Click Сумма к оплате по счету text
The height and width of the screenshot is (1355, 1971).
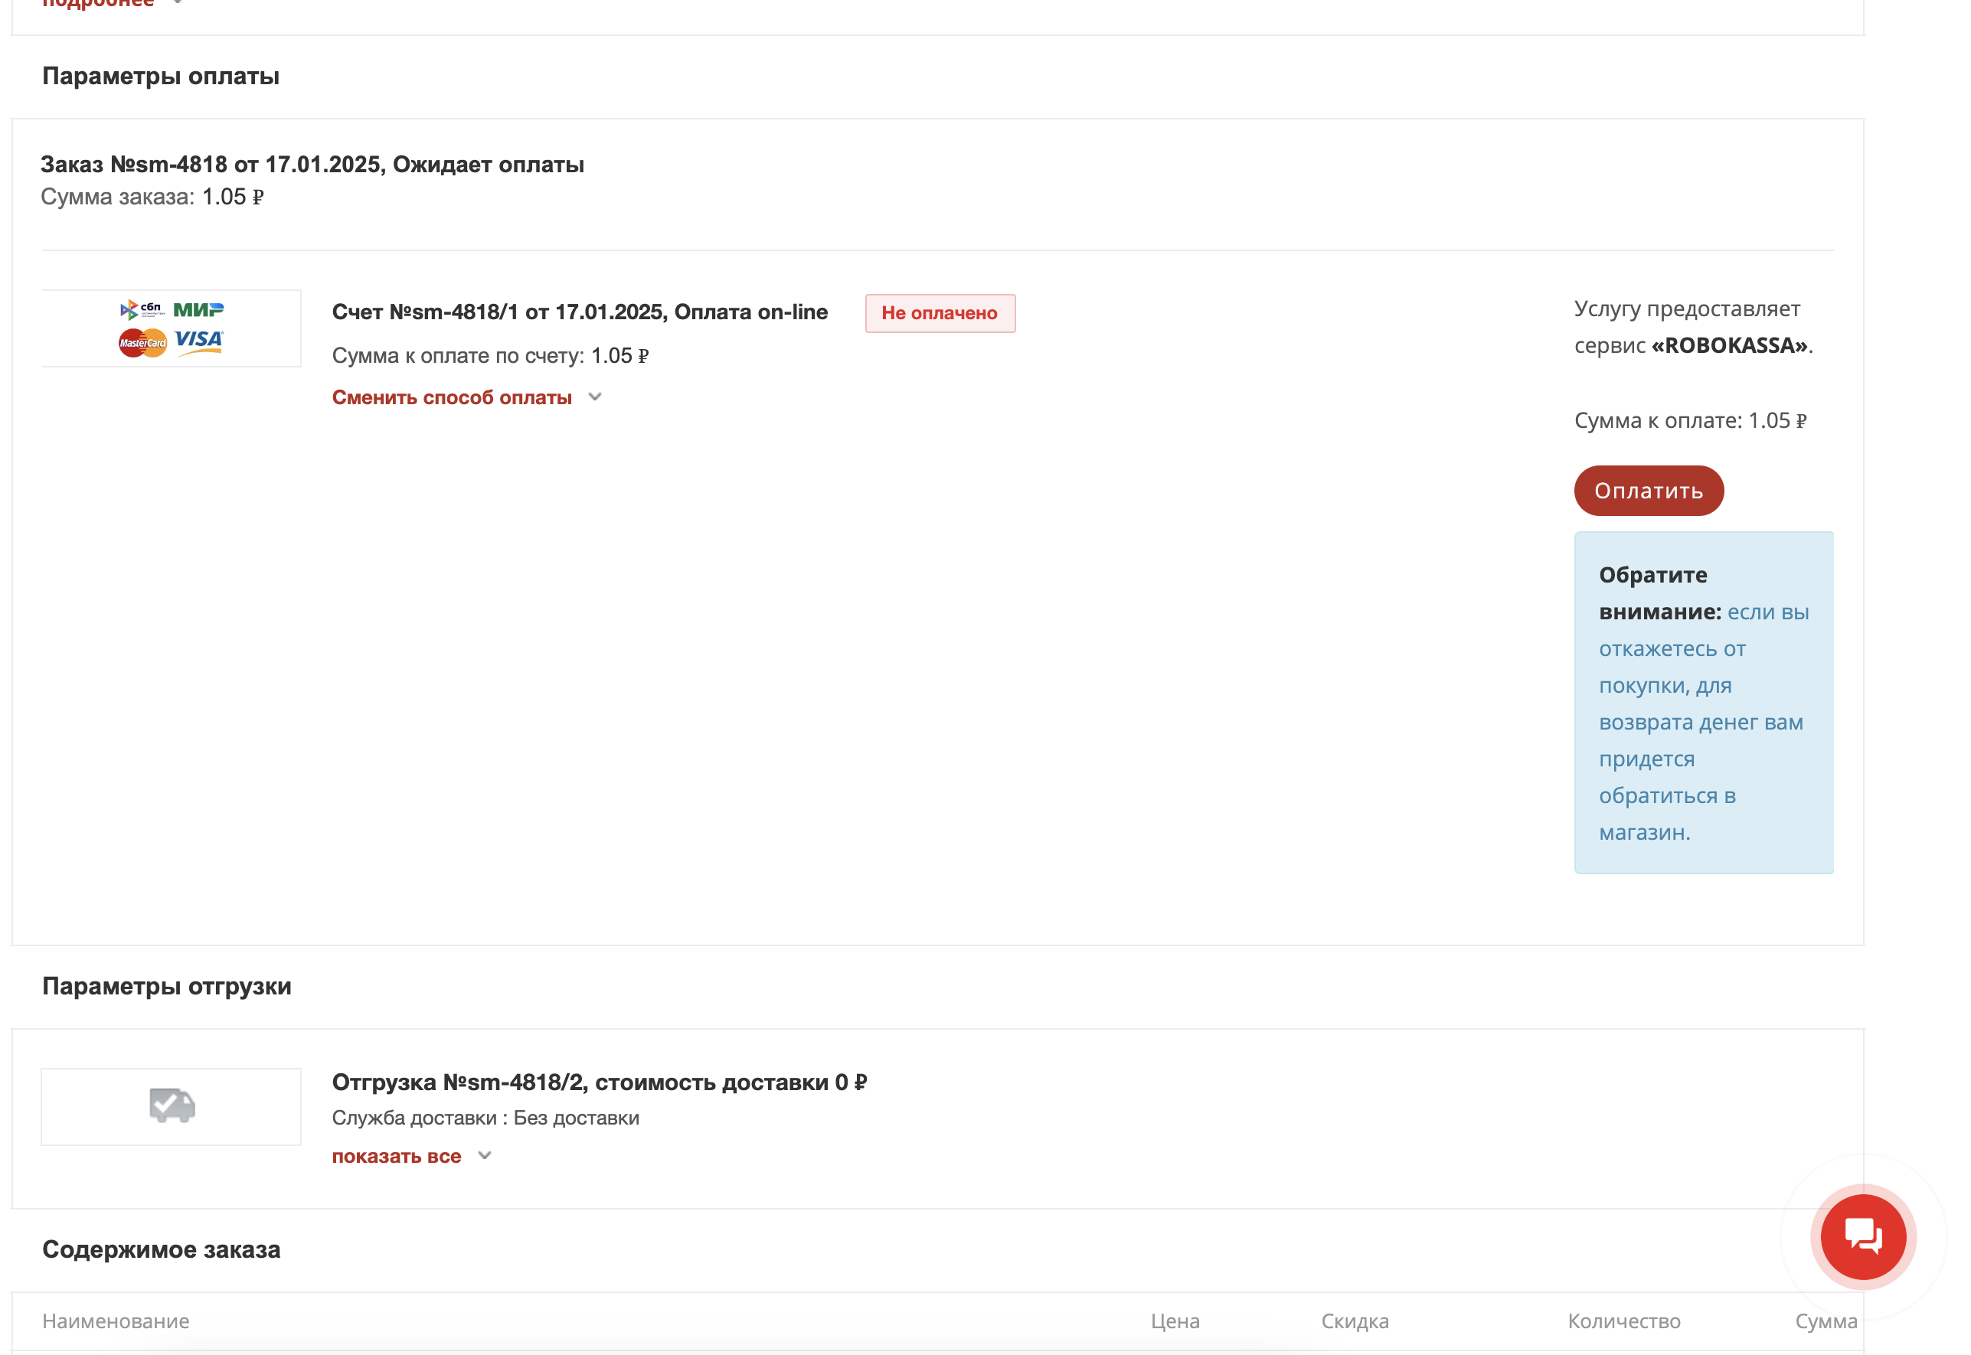coord(490,356)
